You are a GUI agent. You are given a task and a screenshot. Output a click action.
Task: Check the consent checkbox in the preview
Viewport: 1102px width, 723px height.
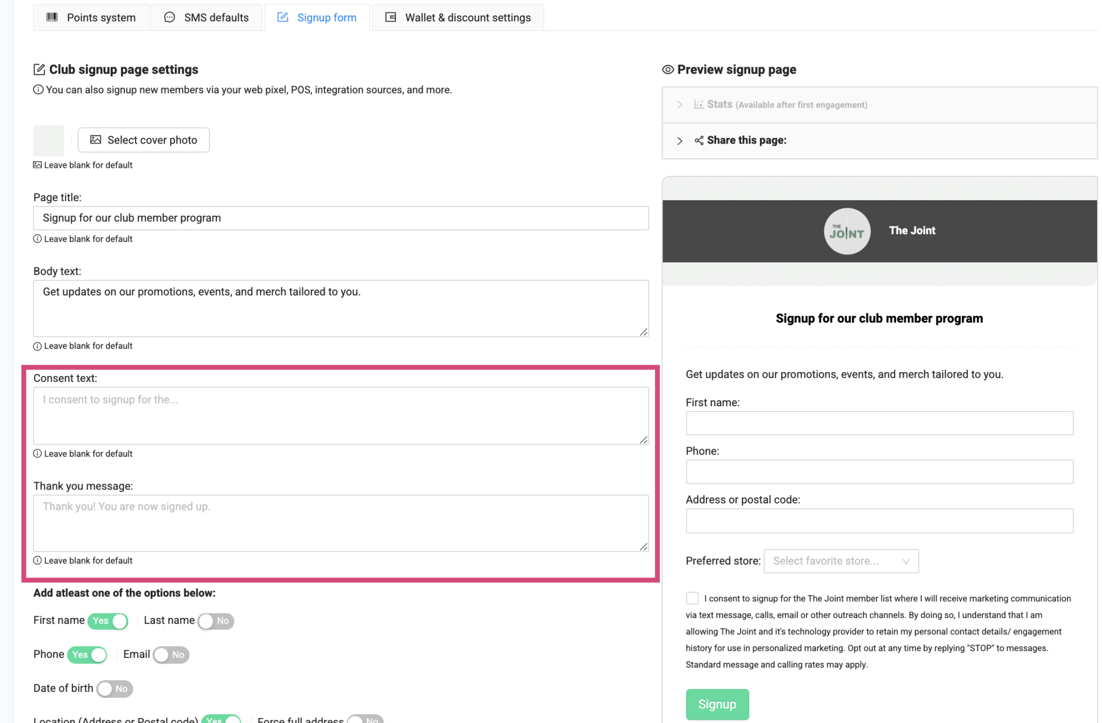tap(693, 598)
